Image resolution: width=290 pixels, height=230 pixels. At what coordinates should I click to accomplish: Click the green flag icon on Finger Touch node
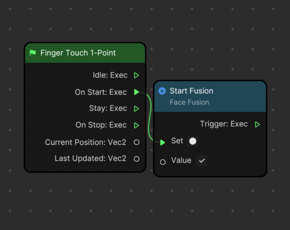(33, 53)
